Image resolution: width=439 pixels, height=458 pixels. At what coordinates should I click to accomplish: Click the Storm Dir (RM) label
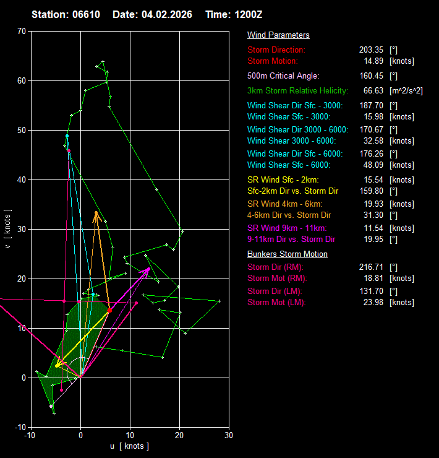pyautogui.click(x=275, y=267)
